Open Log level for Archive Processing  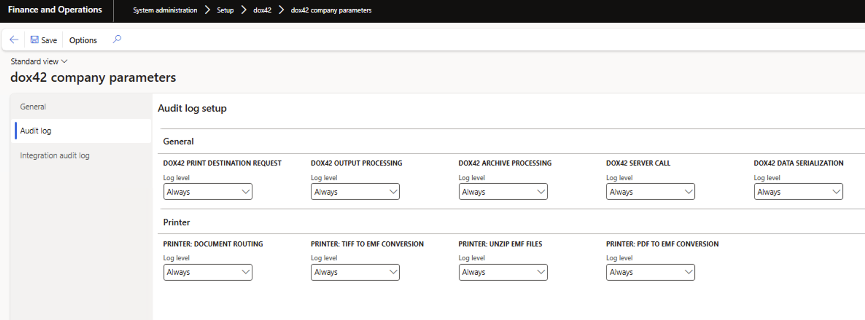point(503,192)
